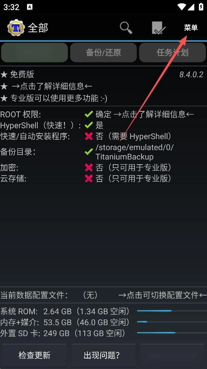Tap the 外置 SD 卡 storage row
The image size is (207, 369).
[x=103, y=333]
